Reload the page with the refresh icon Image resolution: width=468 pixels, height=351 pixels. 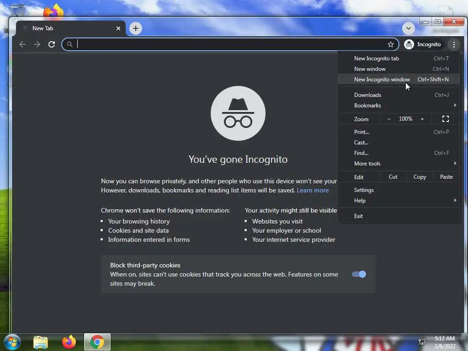[x=52, y=44]
